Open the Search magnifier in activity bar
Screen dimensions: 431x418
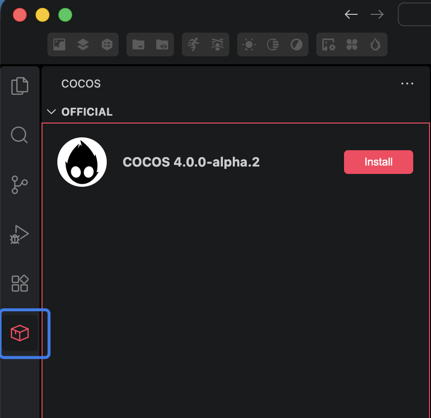coord(19,135)
